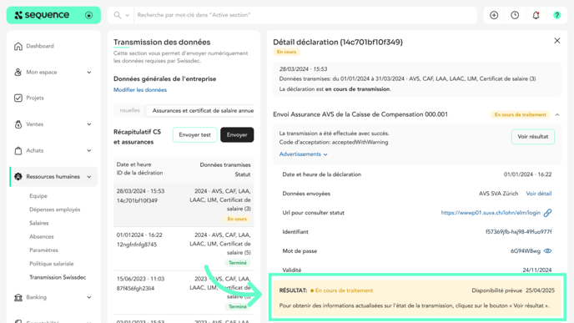The image size is (574, 323).
Task: Click the Voir détail link
Action: (538, 194)
